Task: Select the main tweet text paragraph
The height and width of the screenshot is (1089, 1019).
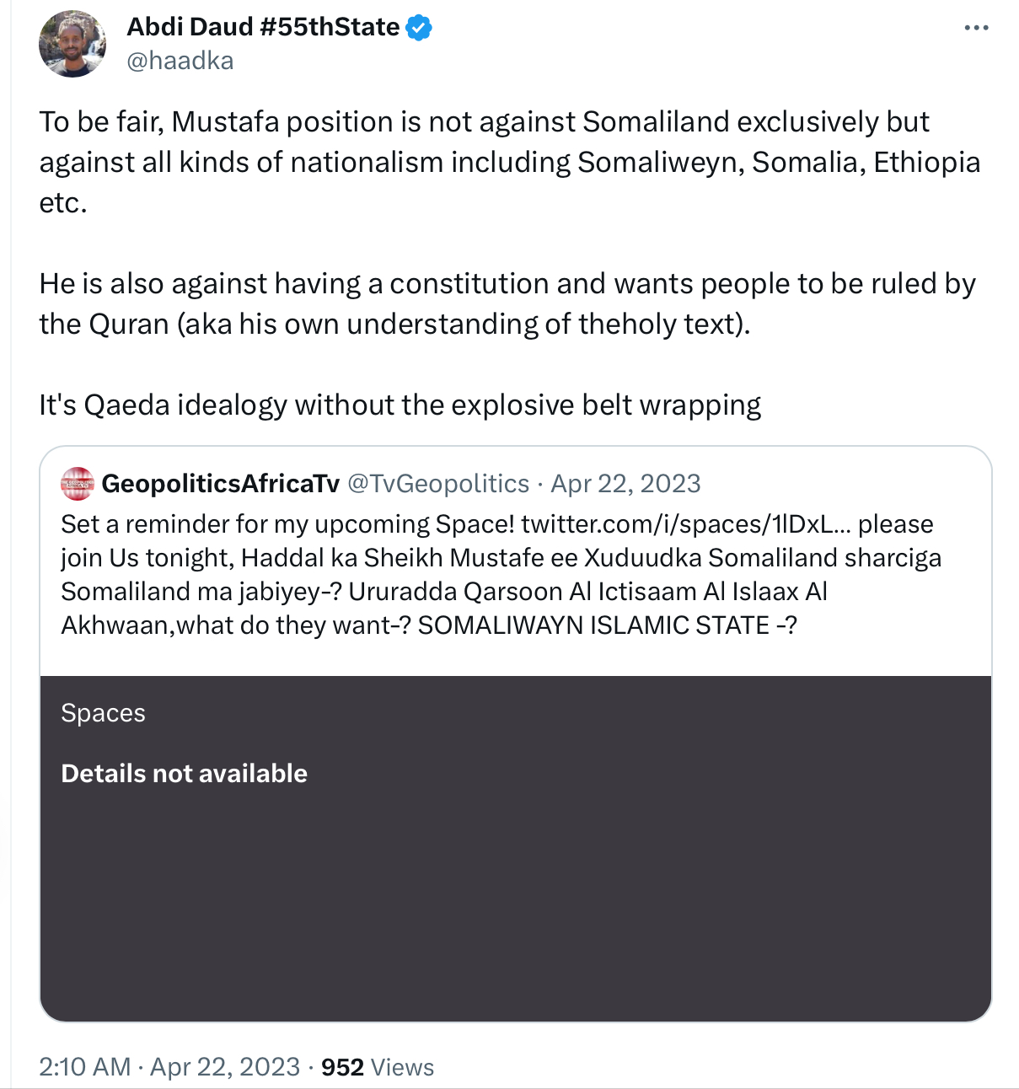Action: pyautogui.click(x=510, y=263)
